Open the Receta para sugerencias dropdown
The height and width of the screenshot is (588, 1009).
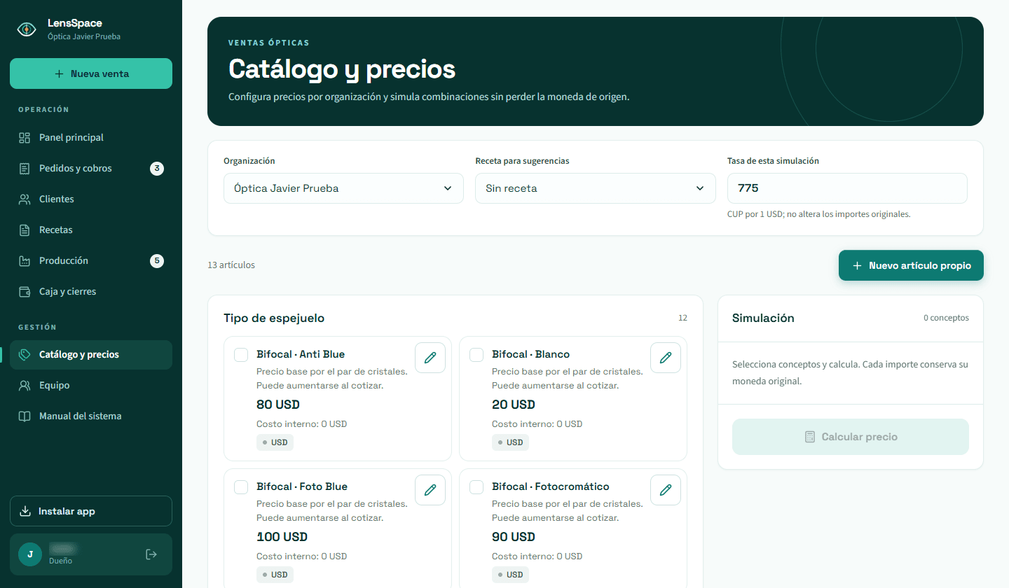click(596, 188)
